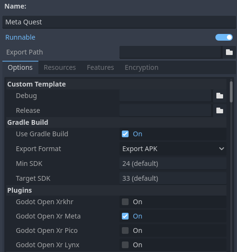
Task: Enable the Godot Open Xr Pico plugin
Action: pyautogui.click(x=125, y=230)
